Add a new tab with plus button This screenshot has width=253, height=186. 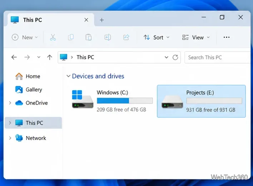tap(101, 20)
